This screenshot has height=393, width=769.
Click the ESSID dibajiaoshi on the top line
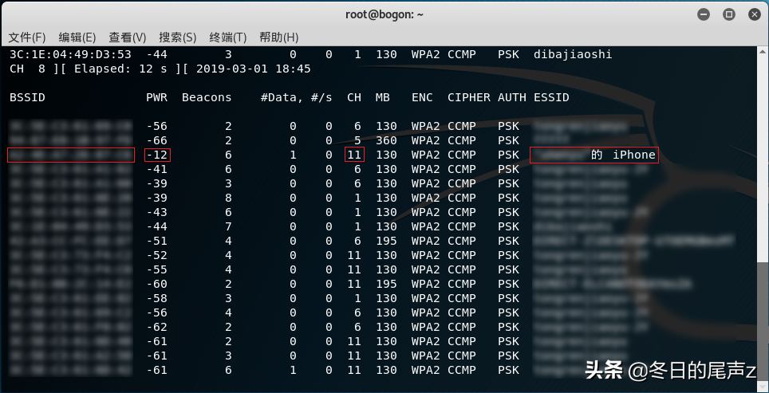tap(573, 54)
